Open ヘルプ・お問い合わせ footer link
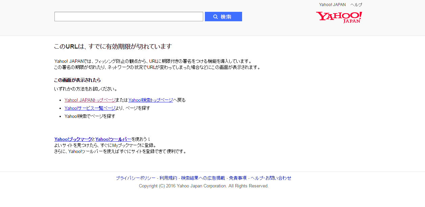The width and height of the screenshot is (425, 207). coord(271,178)
